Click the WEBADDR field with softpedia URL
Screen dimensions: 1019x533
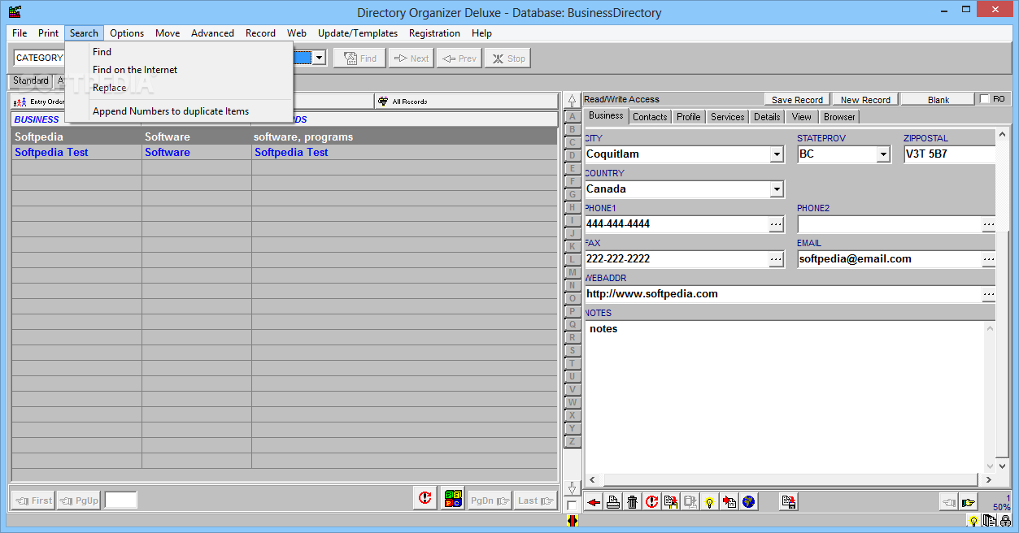click(x=783, y=294)
